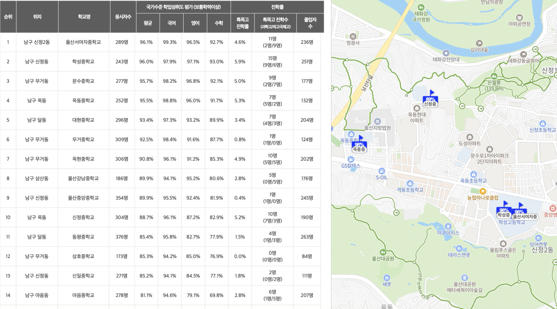Click the 옥동현대아파트 apartment icon
The image size is (557, 309).
pos(417,108)
